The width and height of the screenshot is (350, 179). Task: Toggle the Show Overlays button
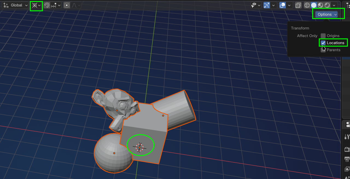tap(282, 5)
